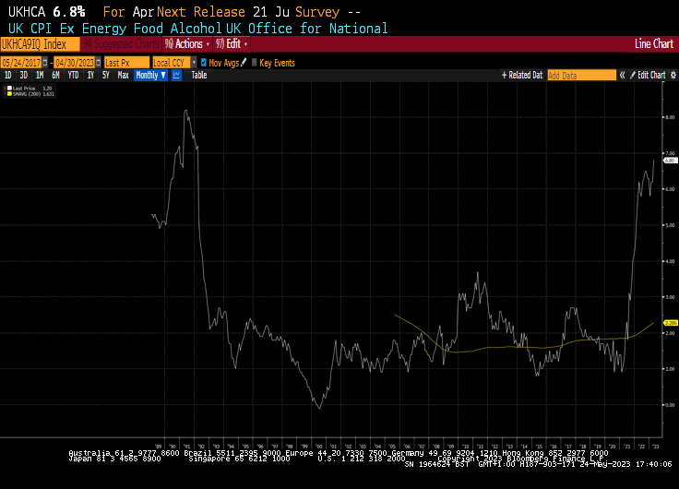The width and height of the screenshot is (679, 489).
Task: Open the start date calendar picker icon
Action: tap(44, 63)
